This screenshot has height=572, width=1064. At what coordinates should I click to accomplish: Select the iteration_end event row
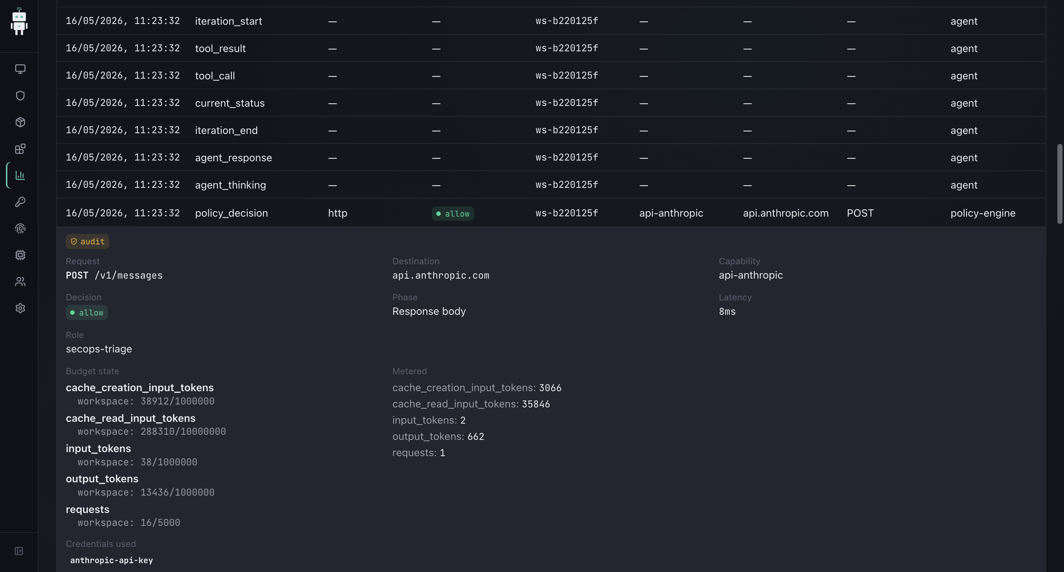coord(551,130)
